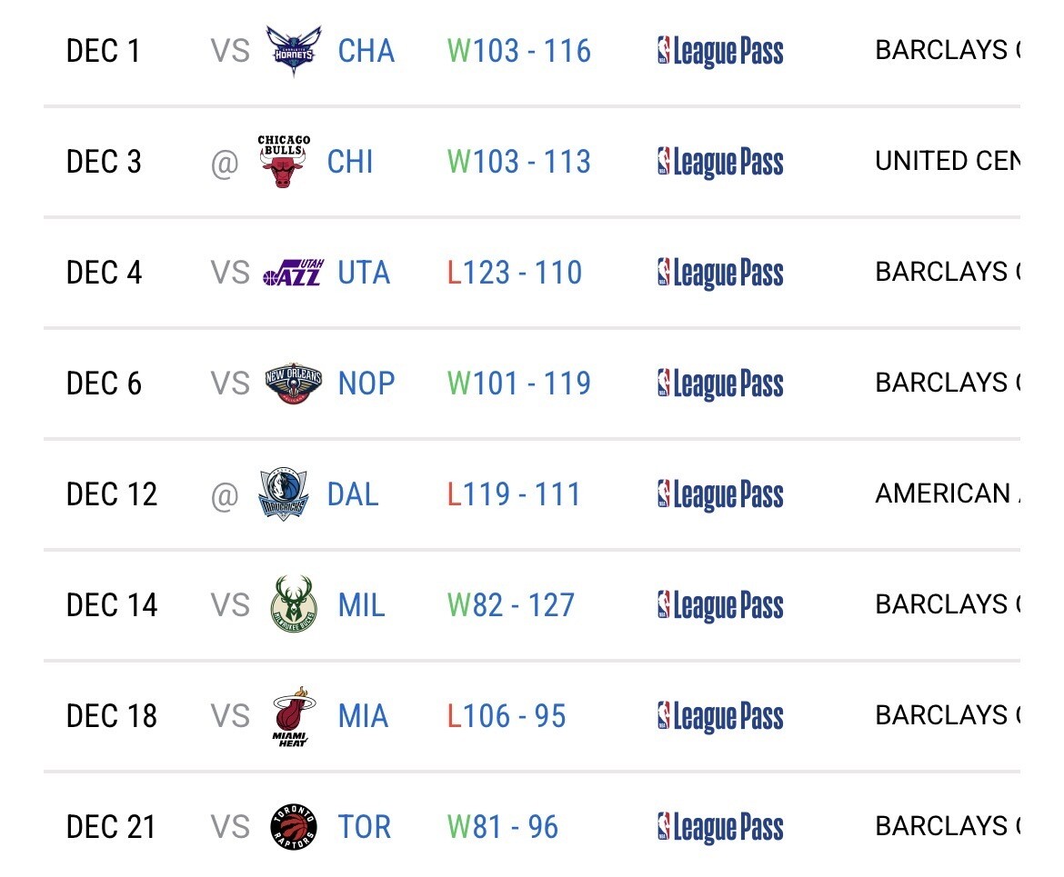Click the Chicago Bulls logo
Viewport: 1064px width, 877px height.
click(284, 162)
